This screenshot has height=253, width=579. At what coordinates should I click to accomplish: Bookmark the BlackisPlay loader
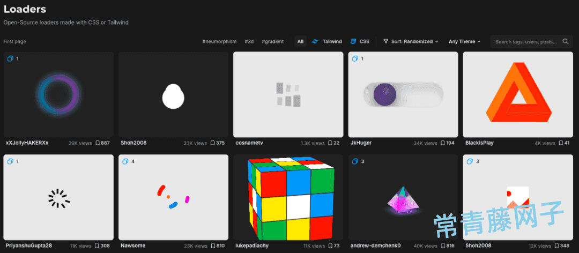(x=561, y=143)
